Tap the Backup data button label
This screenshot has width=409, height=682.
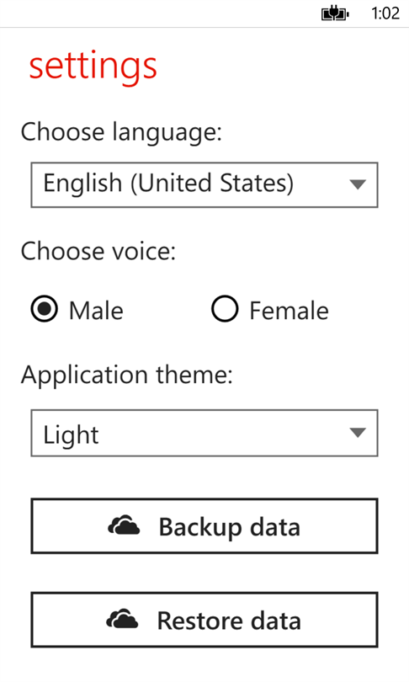coord(230,527)
